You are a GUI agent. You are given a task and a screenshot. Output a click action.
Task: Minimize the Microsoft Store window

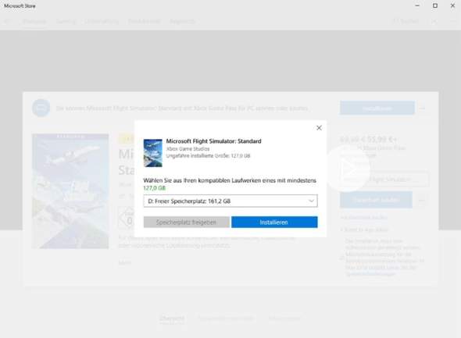point(417,5)
